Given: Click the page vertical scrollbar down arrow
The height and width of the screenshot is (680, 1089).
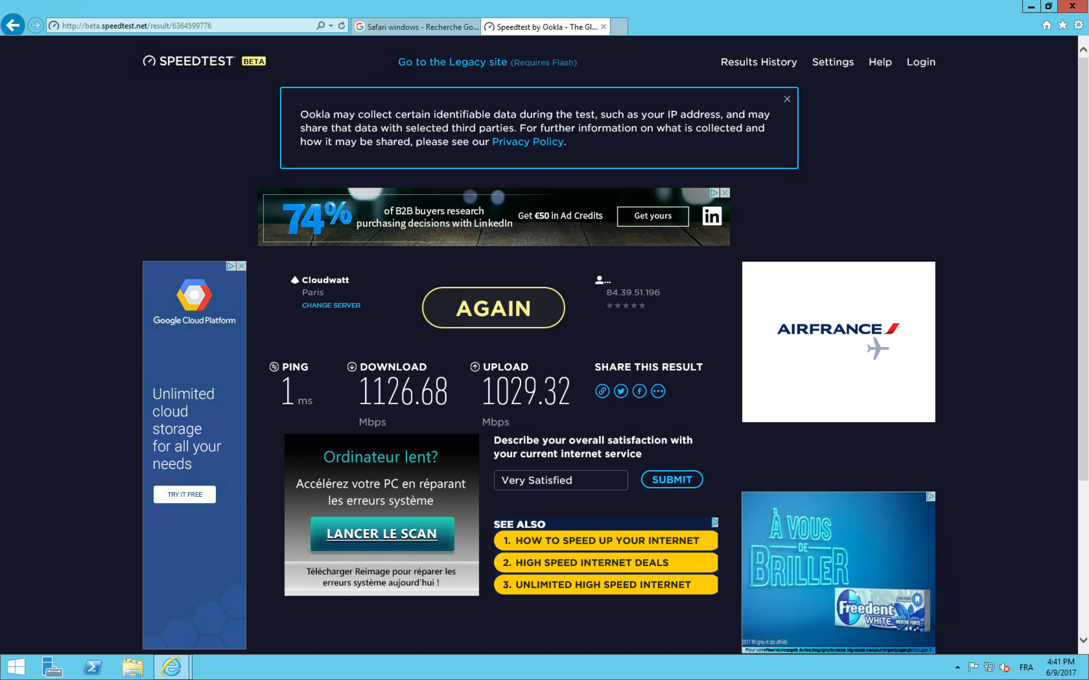Looking at the screenshot, I should coord(1083,640).
